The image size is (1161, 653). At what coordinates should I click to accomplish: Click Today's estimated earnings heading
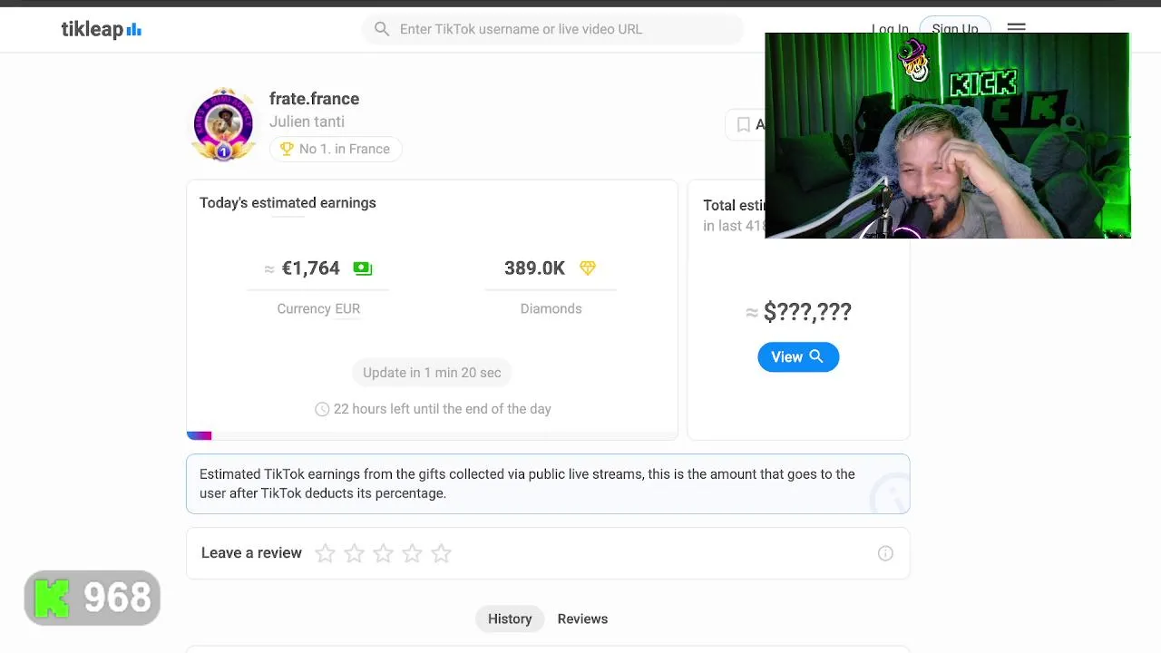(288, 202)
